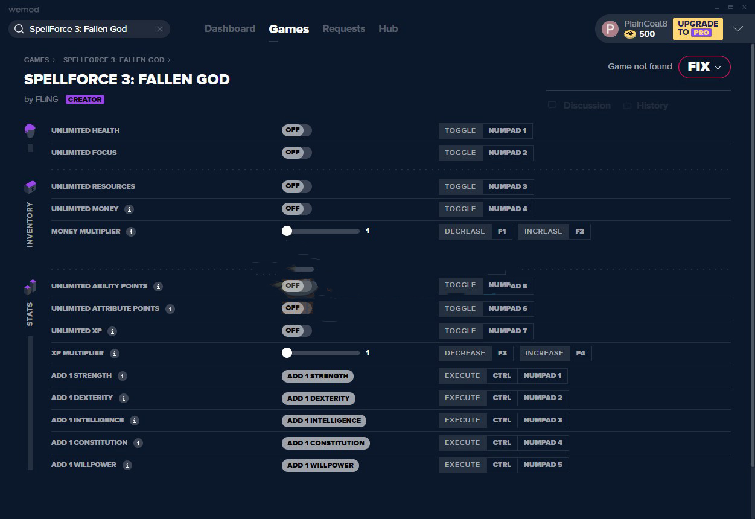The image size is (755, 519).
Task: Click NUMPAD 7 hotkey for Unlimited XP
Action: [508, 331]
